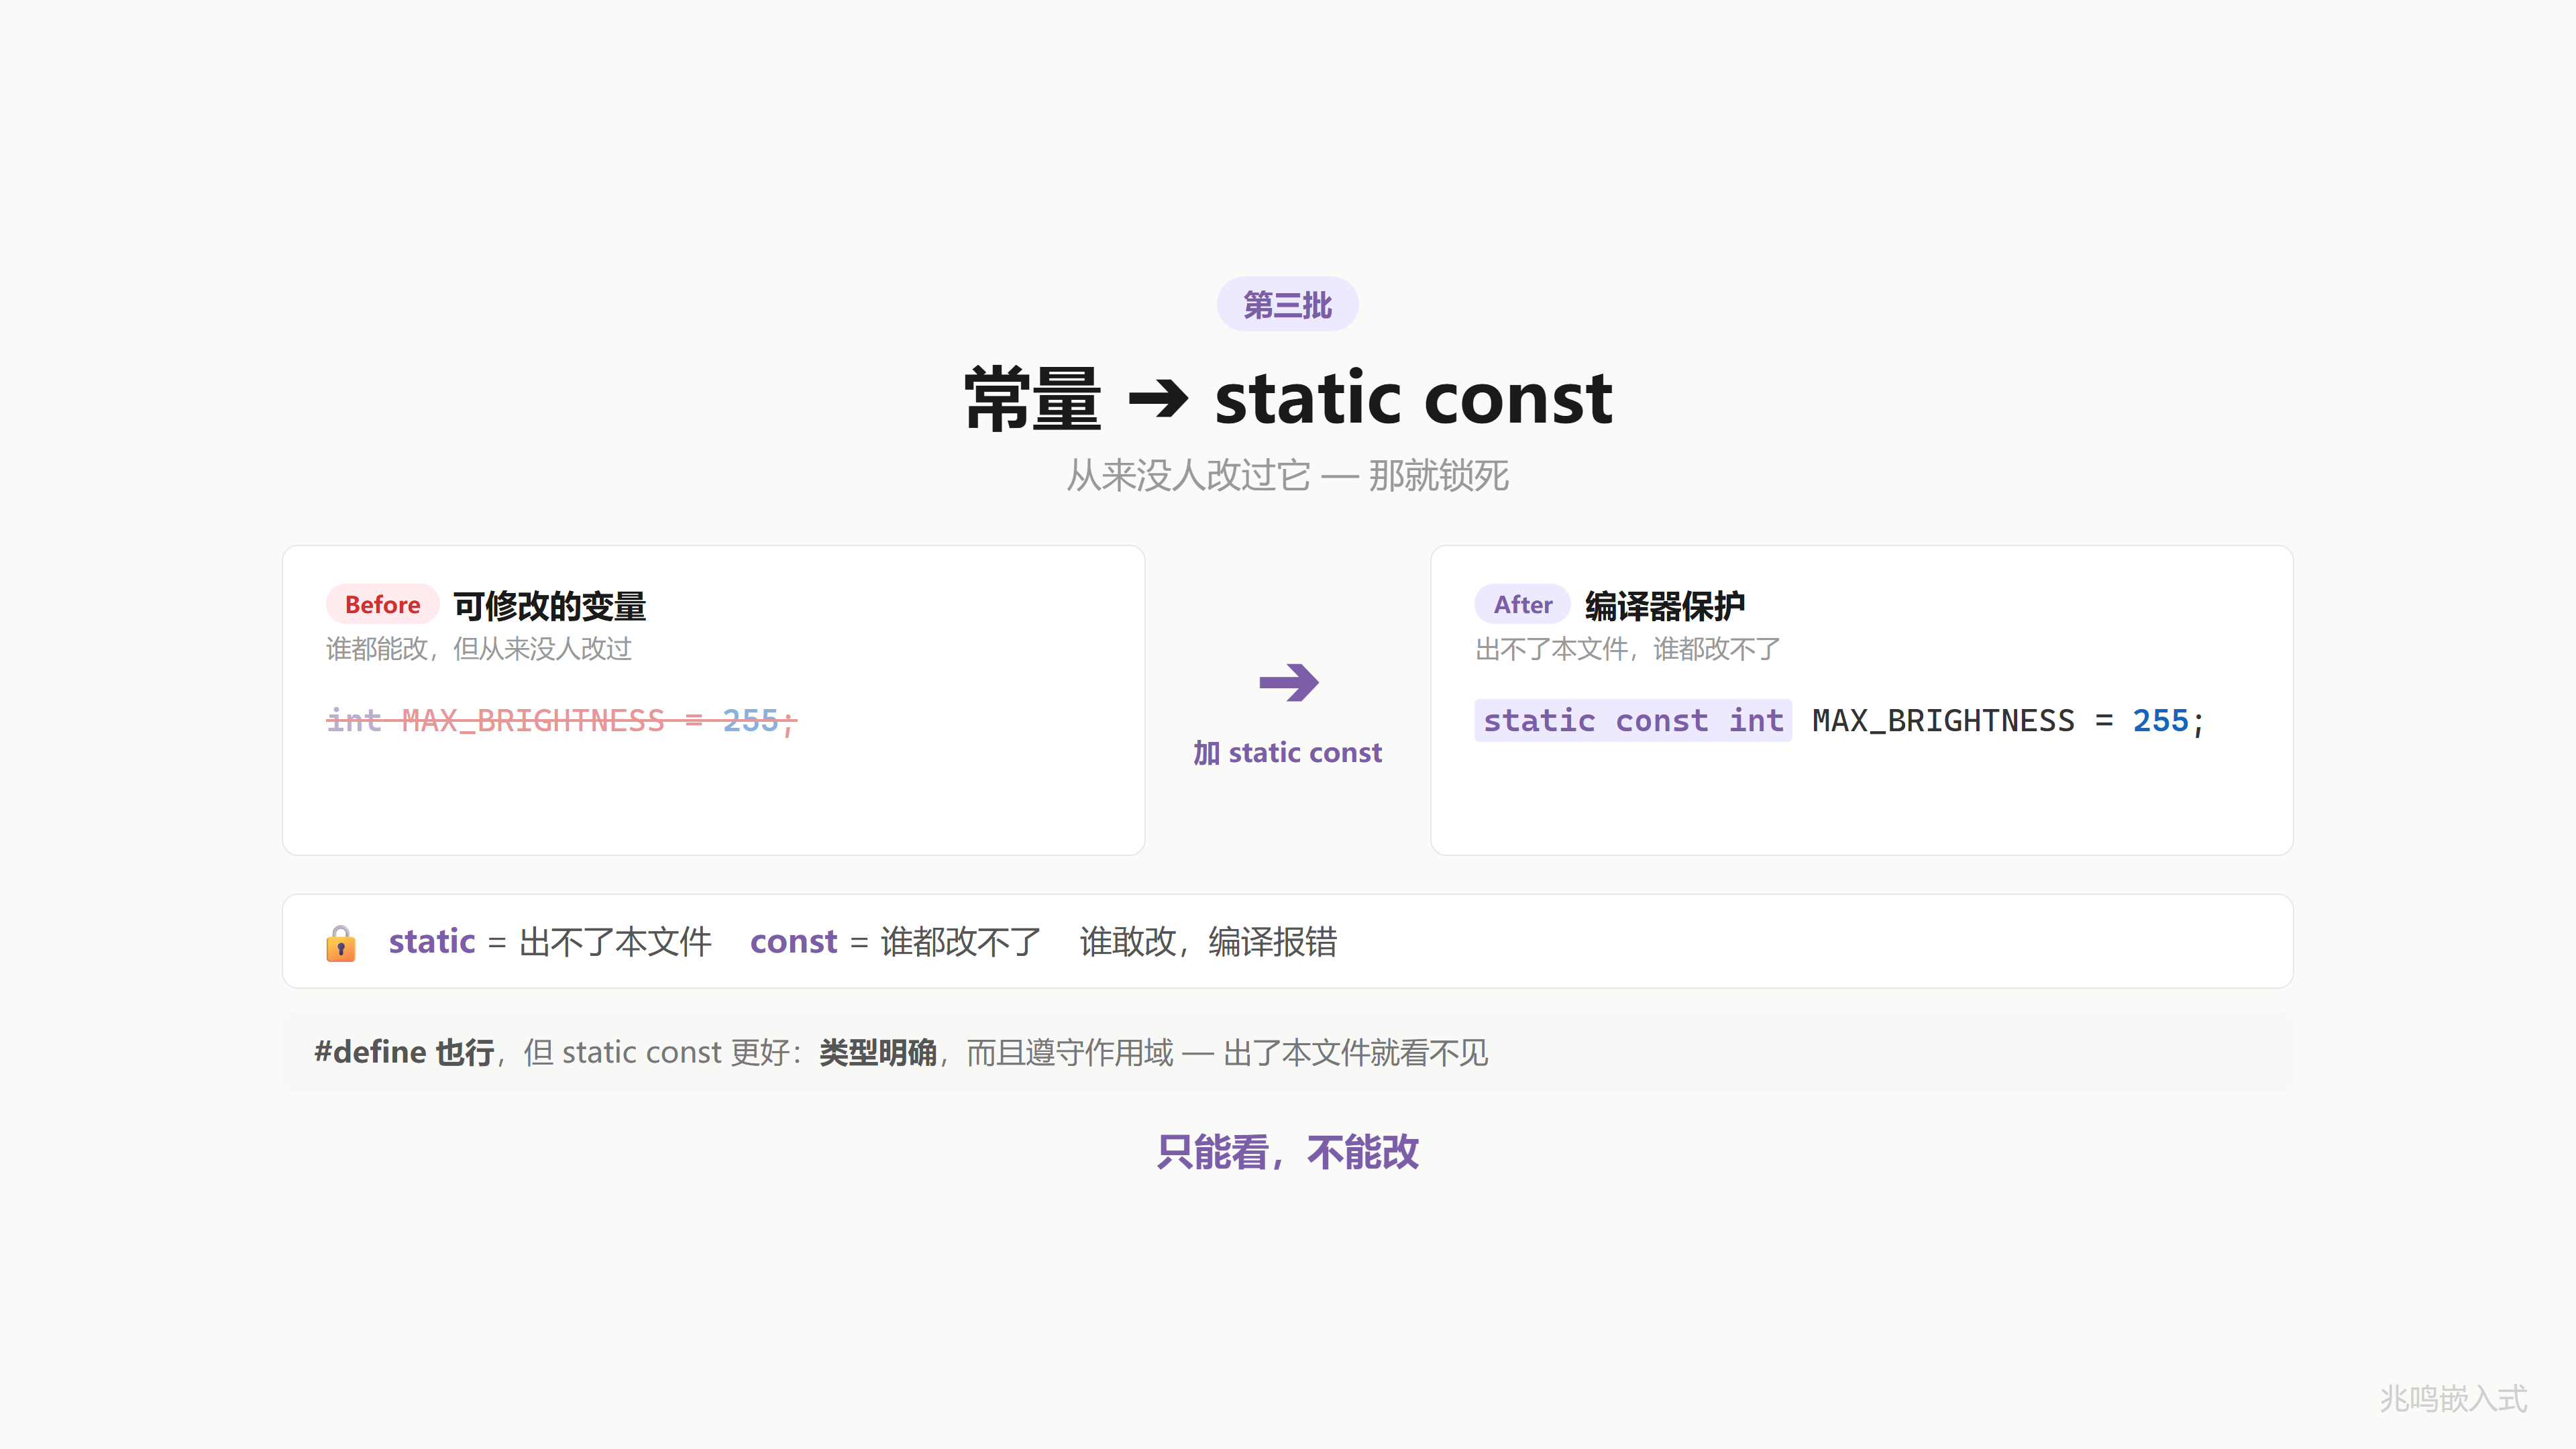Click text const = 谁都改不了
2576x1449 pixels.
coord(896,942)
